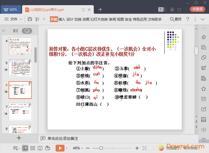Click the 查找 search button
The image size is (209, 153).
click(176, 19)
